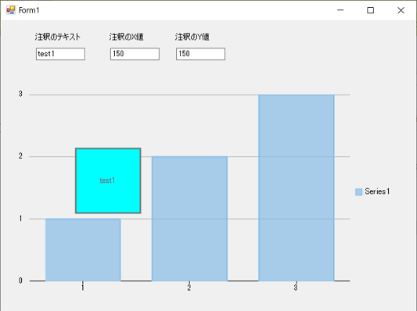The width and height of the screenshot is (417, 311).
Task: Click the Series1 legend color marker
Action: click(x=358, y=191)
